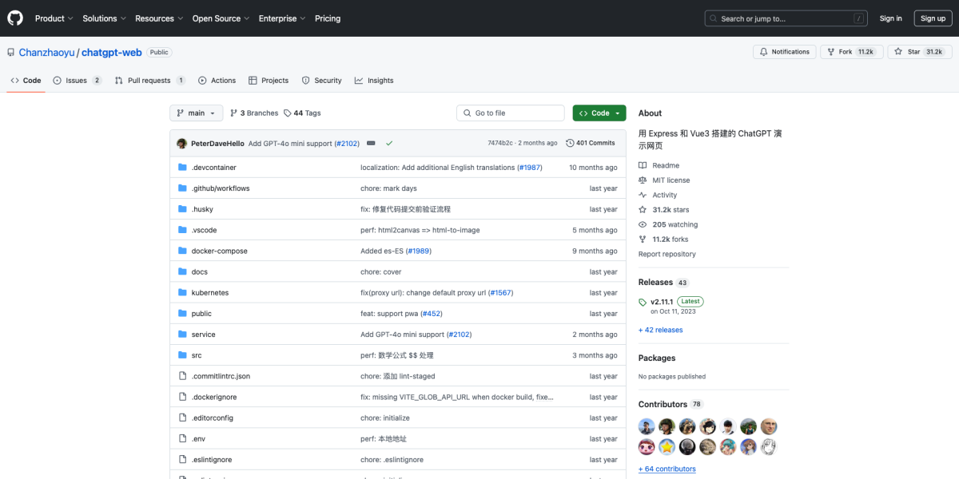The height and width of the screenshot is (479, 959).
Task: Click the Notifications bell button
Action: 784,52
